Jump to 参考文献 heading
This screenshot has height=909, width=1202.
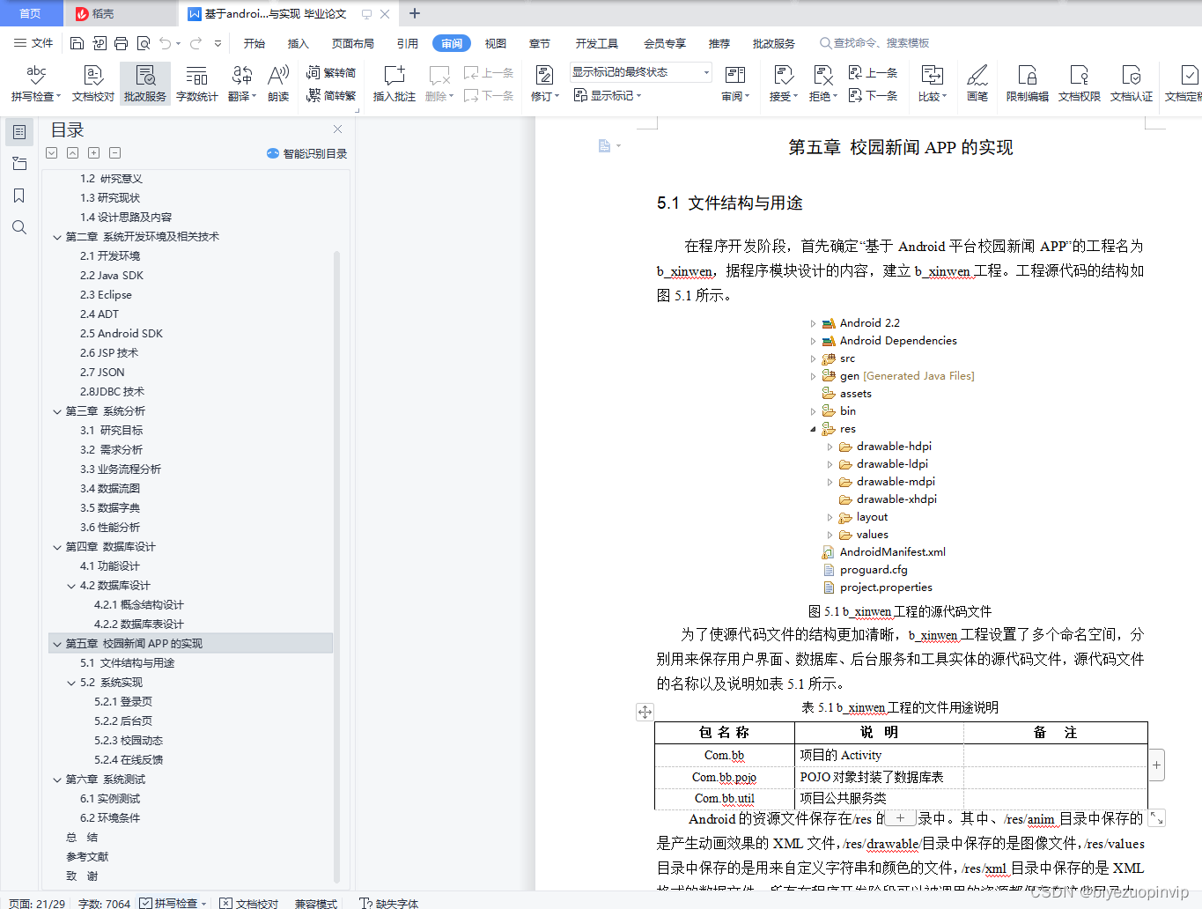pyautogui.click(x=87, y=857)
